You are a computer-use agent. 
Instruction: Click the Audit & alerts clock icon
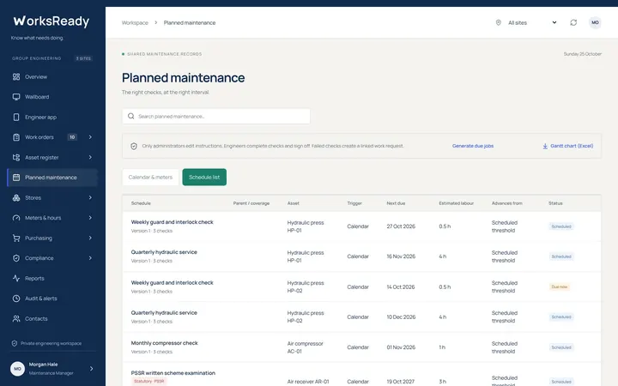pyautogui.click(x=16, y=299)
